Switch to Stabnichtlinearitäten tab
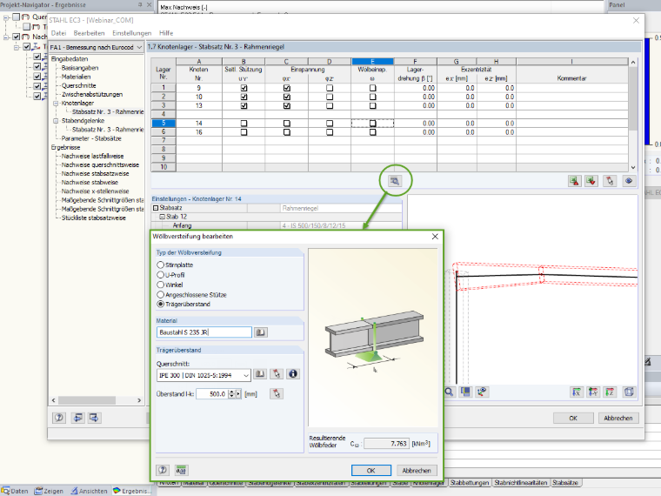The width and height of the screenshot is (661, 496). [520, 482]
